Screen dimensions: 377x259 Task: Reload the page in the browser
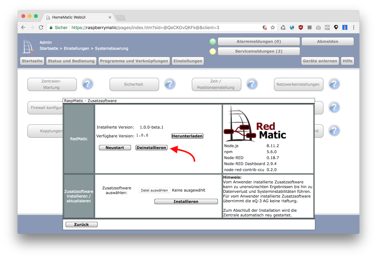(41, 27)
